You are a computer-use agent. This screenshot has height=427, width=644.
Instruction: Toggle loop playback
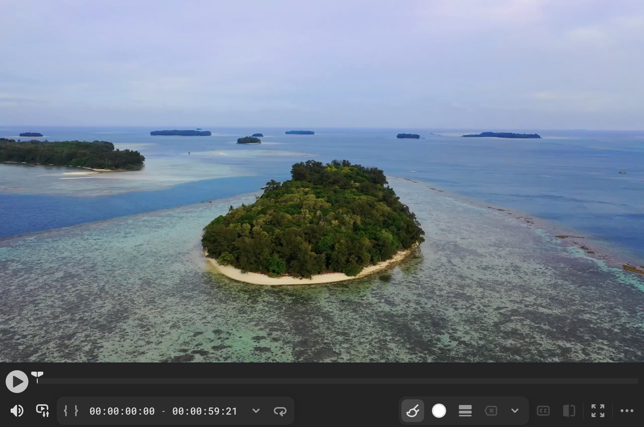(280, 411)
